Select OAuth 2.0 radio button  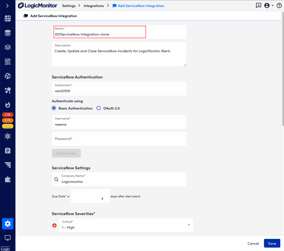[98, 108]
